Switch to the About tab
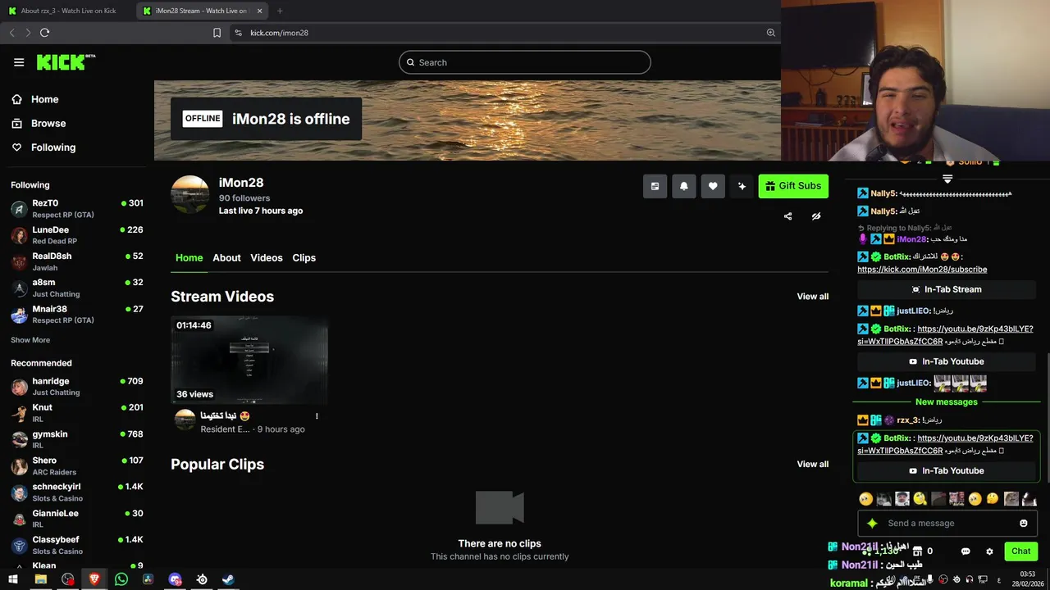The width and height of the screenshot is (1050, 590). 226,257
